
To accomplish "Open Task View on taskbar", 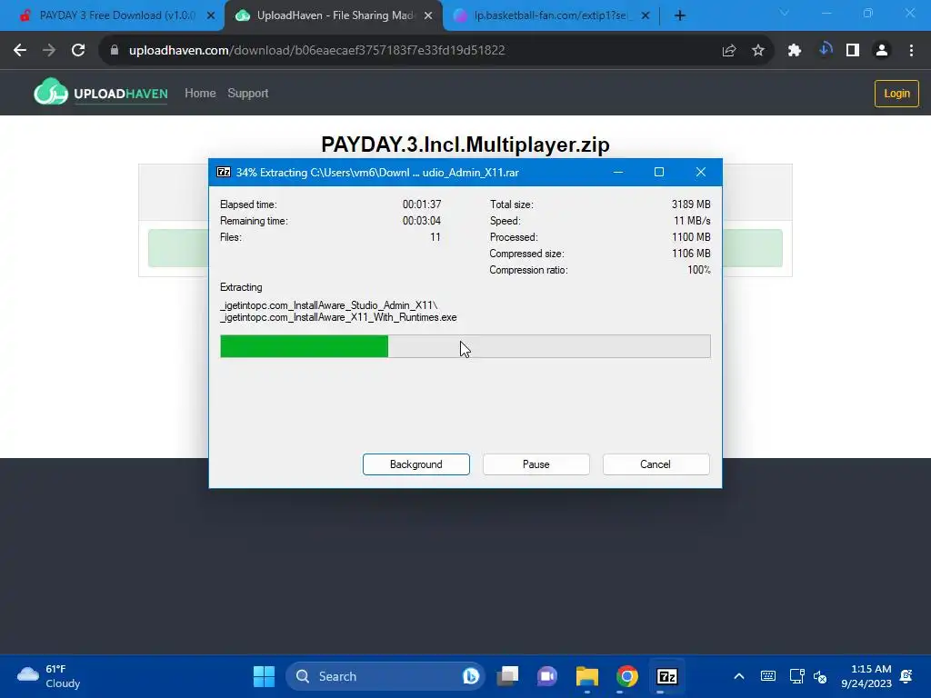I will click(508, 676).
